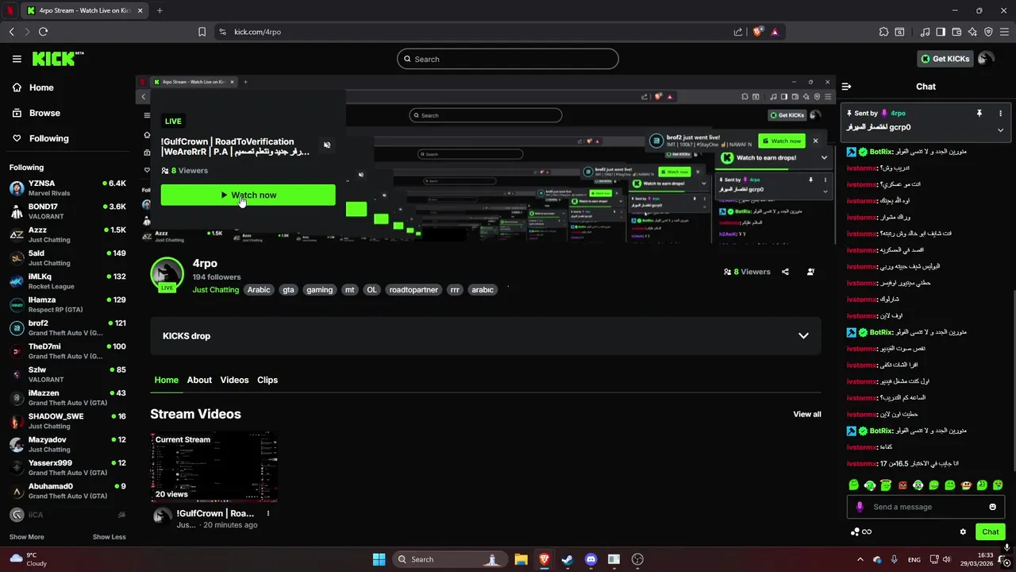Insert the first green emote

point(854,485)
